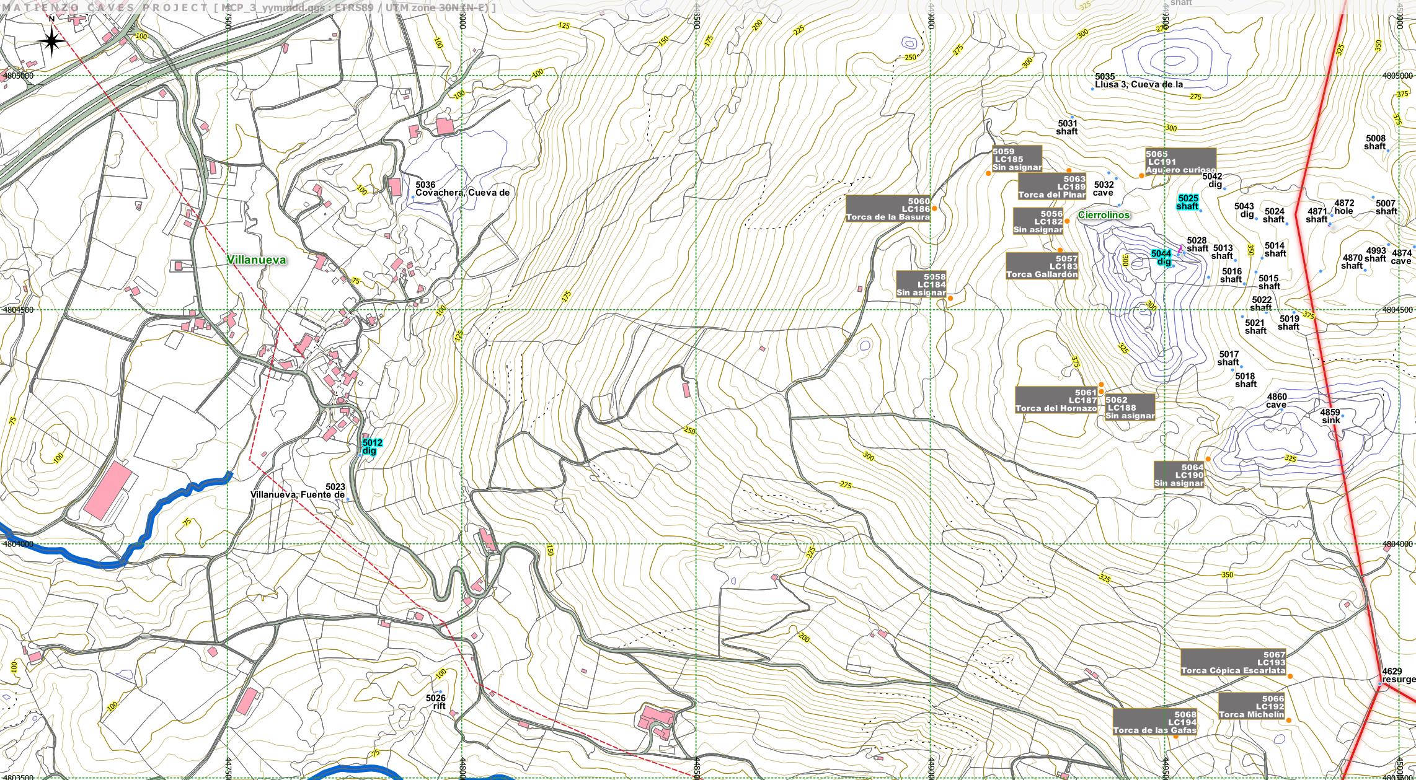Select the 5015 shaft label
Image resolution: width=1416 pixels, height=780 pixels.
(1269, 282)
